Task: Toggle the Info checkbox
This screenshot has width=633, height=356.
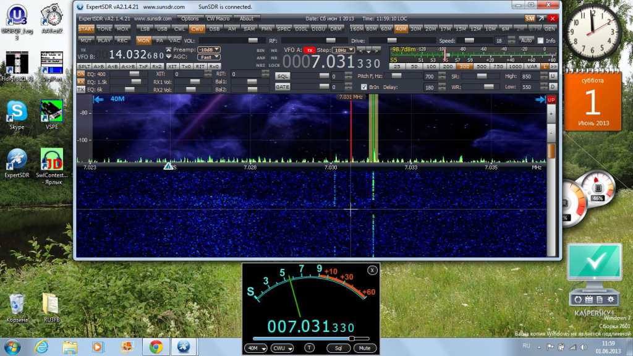Action: click(x=540, y=40)
